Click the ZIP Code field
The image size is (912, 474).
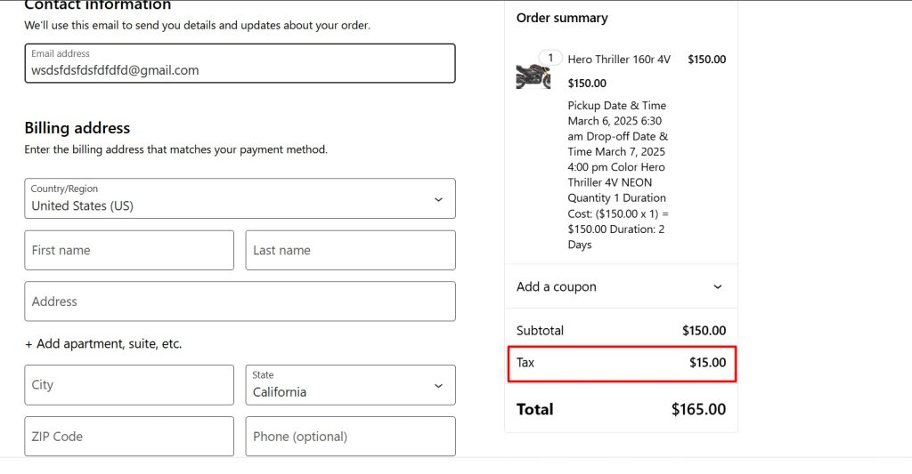click(x=129, y=437)
